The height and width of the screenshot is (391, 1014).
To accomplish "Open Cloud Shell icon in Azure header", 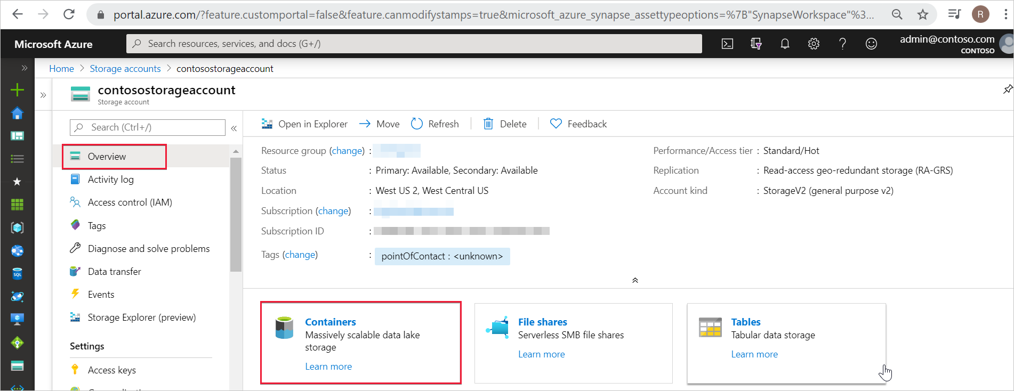I will point(727,44).
